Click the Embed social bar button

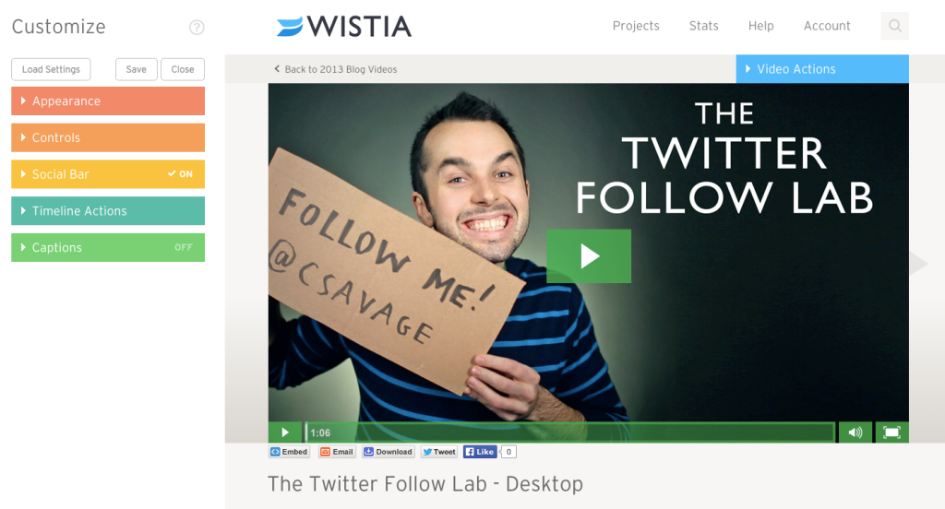click(x=289, y=452)
